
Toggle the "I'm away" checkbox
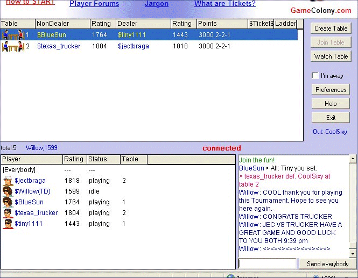coord(315,76)
